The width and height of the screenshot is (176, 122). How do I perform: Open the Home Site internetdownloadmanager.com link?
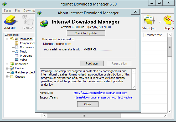(100, 93)
